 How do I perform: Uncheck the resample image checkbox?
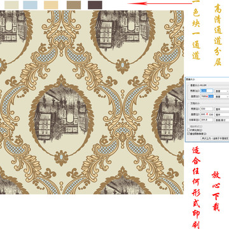pyautogui.click(x=188, y=134)
